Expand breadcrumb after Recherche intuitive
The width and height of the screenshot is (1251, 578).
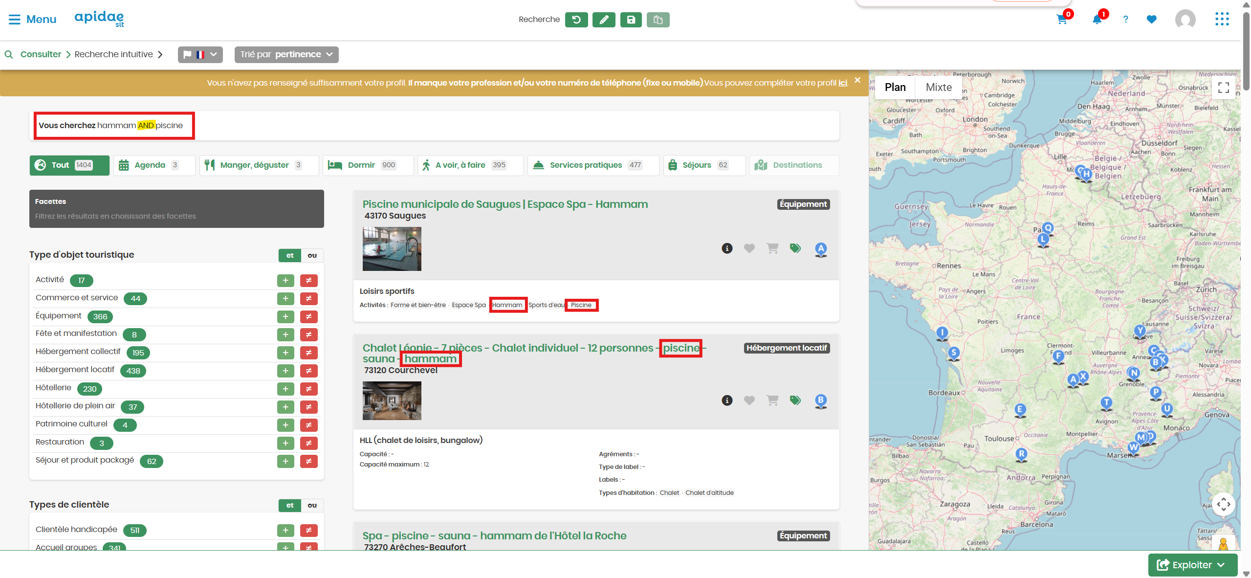[x=160, y=54]
